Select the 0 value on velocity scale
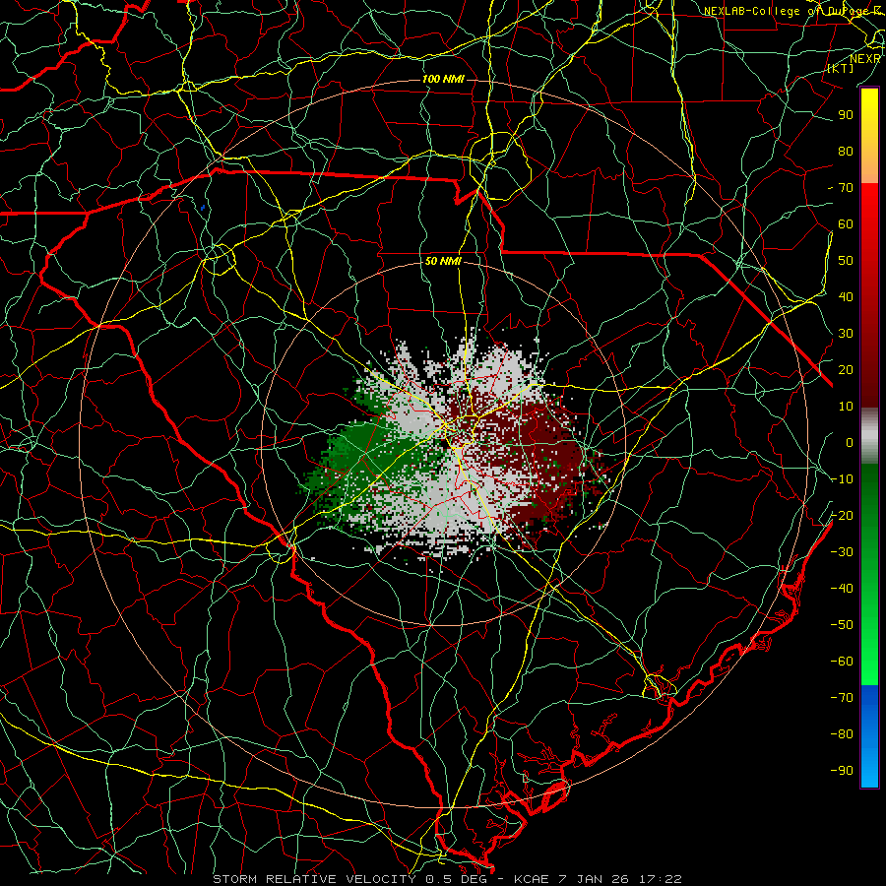The image size is (886, 886). pyautogui.click(x=850, y=442)
